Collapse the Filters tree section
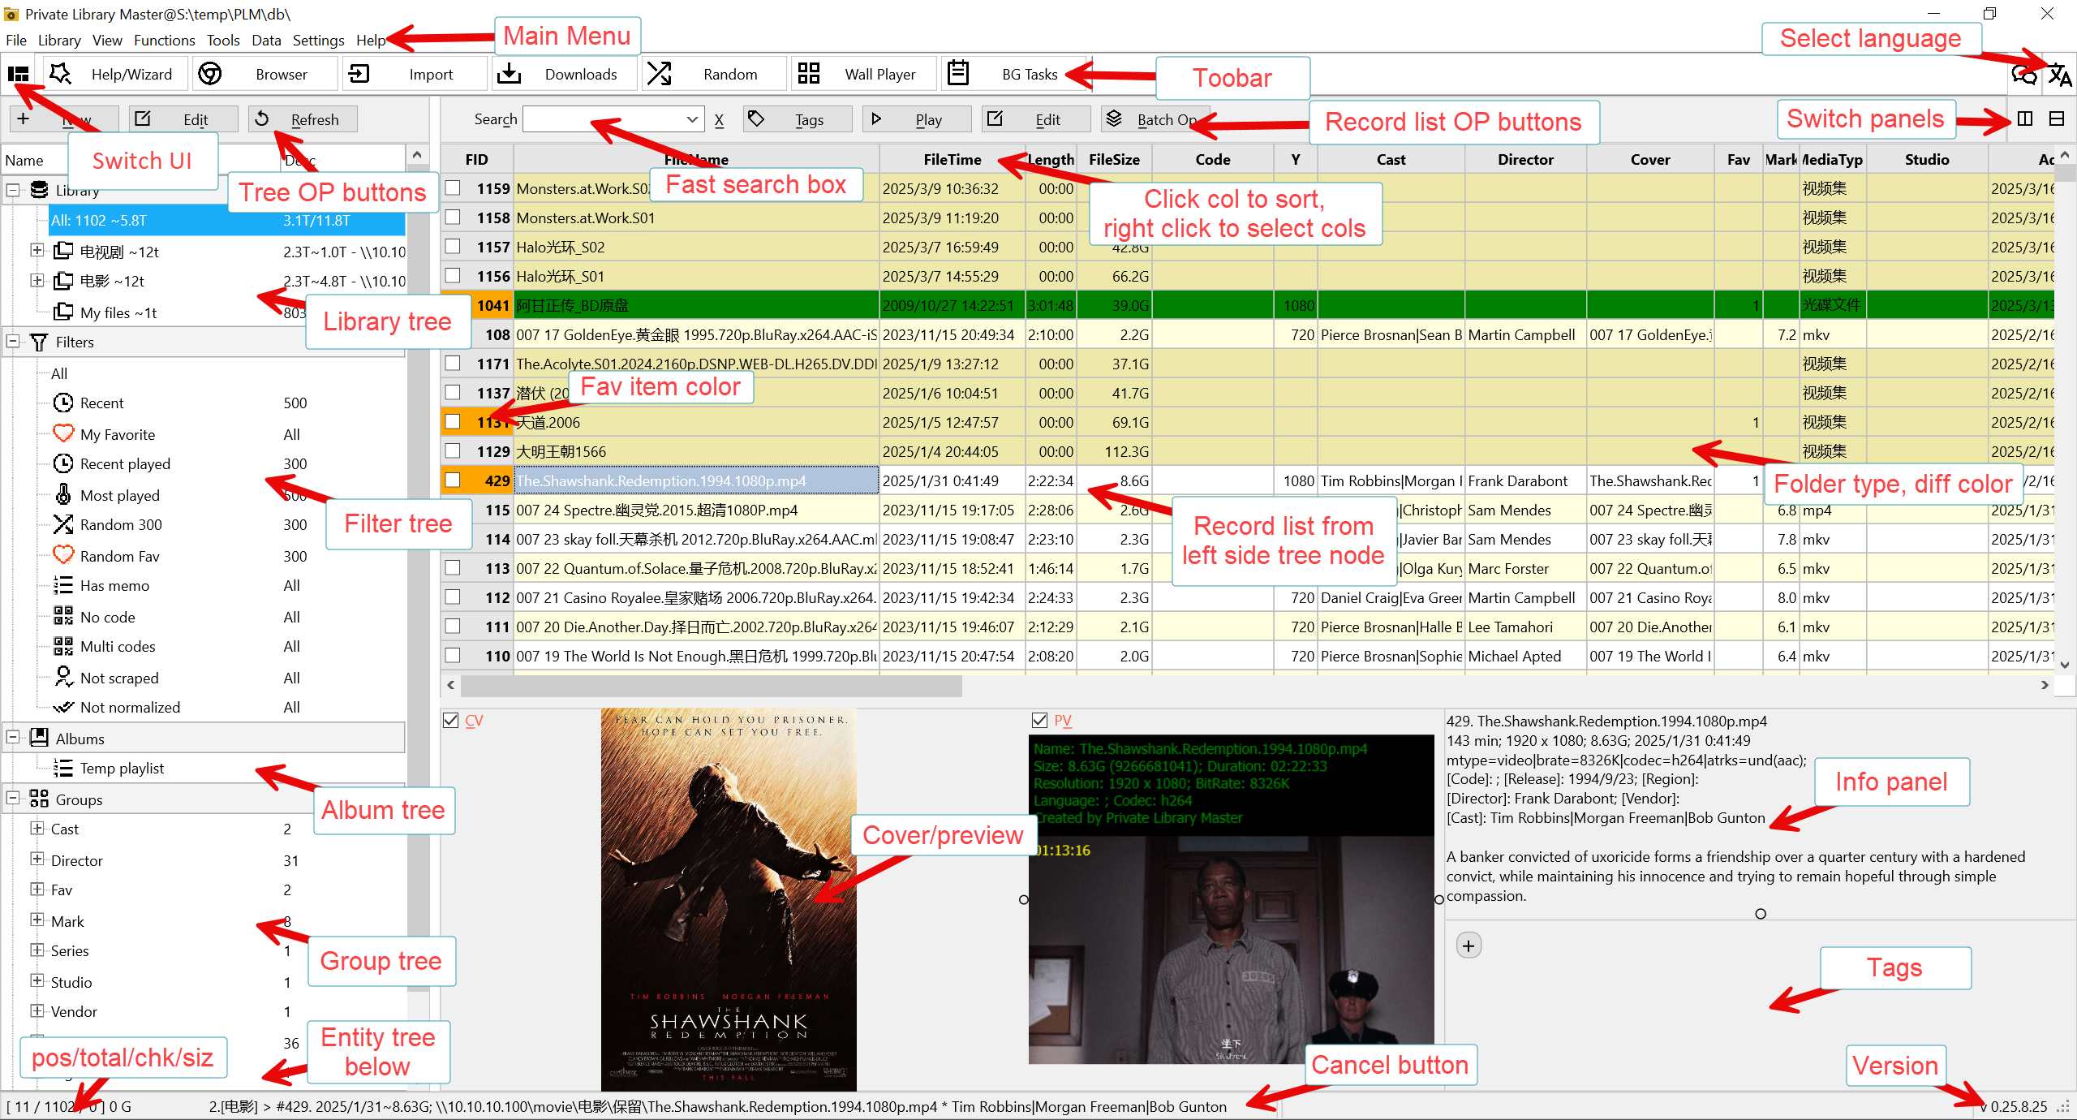This screenshot has width=2077, height=1120. [x=13, y=342]
